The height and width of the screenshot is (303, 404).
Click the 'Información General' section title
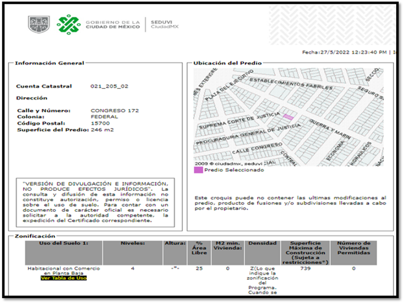click(x=50, y=63)
